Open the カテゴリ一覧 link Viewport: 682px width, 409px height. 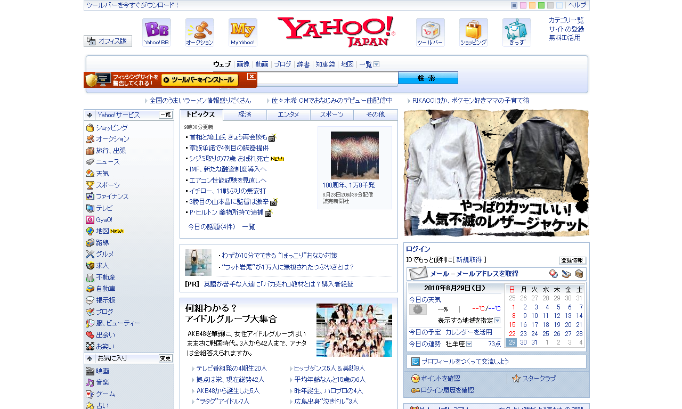(x=566, y=20)
